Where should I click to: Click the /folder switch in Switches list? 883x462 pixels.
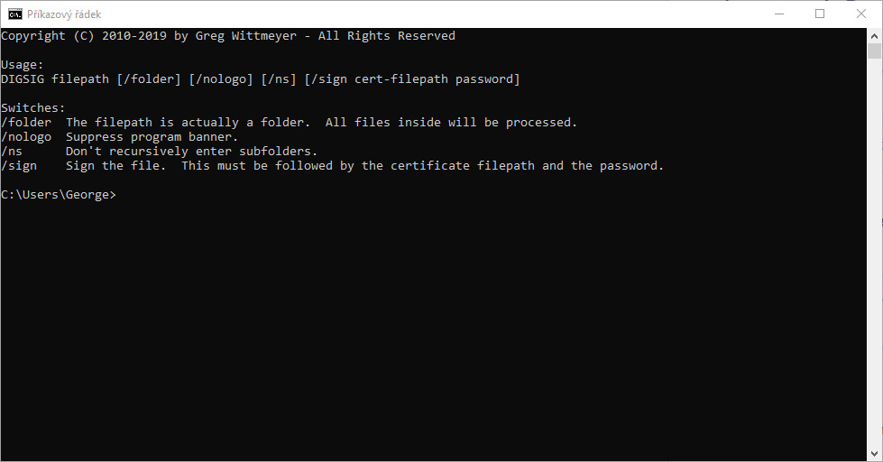click(26, 122)
